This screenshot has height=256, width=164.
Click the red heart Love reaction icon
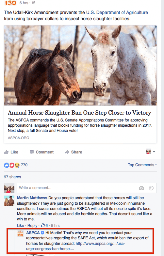(x=12, y=165)
